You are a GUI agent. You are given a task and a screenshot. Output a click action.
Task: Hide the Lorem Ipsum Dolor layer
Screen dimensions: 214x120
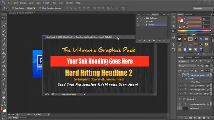tap(180, 86)
